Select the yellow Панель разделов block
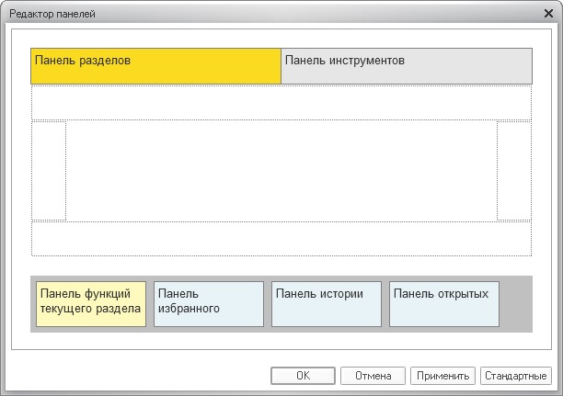 (x=155, y=66)
